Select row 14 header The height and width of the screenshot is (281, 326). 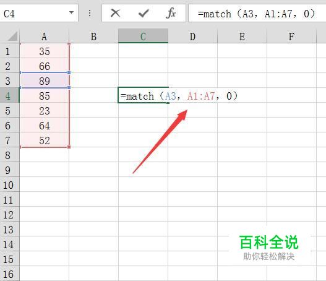9,244
